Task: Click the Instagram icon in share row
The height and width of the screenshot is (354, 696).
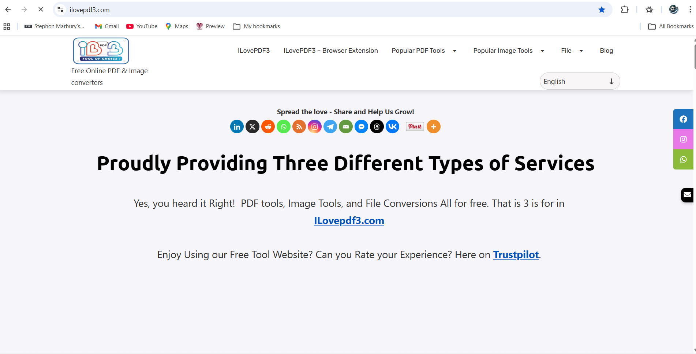Action: click(315, 127)
